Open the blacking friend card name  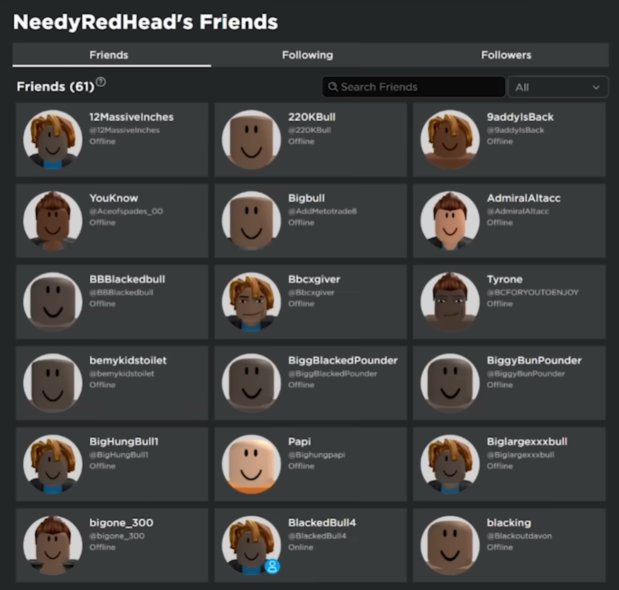pyautogui.click(x=509, y=523)
